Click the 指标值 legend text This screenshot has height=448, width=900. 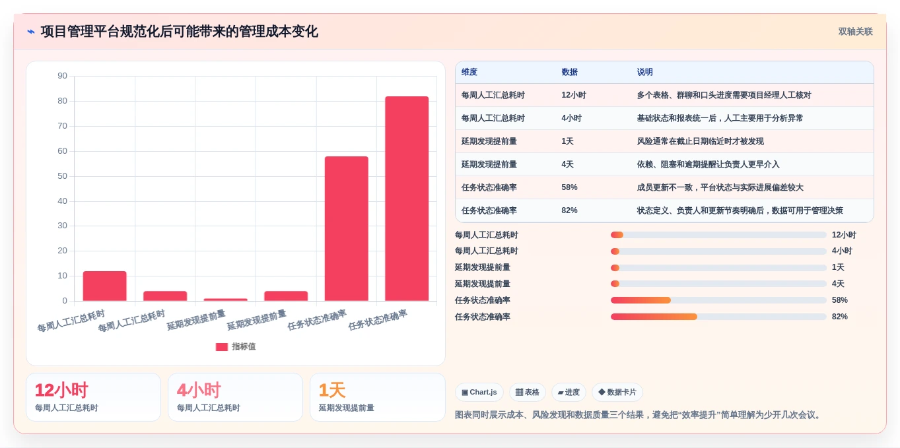click(244, 346)
